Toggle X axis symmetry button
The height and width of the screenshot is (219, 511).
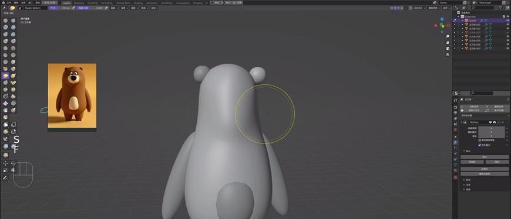[396, 8]
